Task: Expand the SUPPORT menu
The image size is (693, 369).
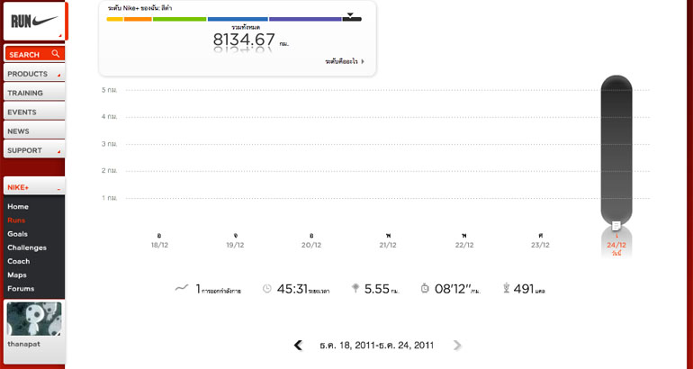Action: click(x=33, y=150)
